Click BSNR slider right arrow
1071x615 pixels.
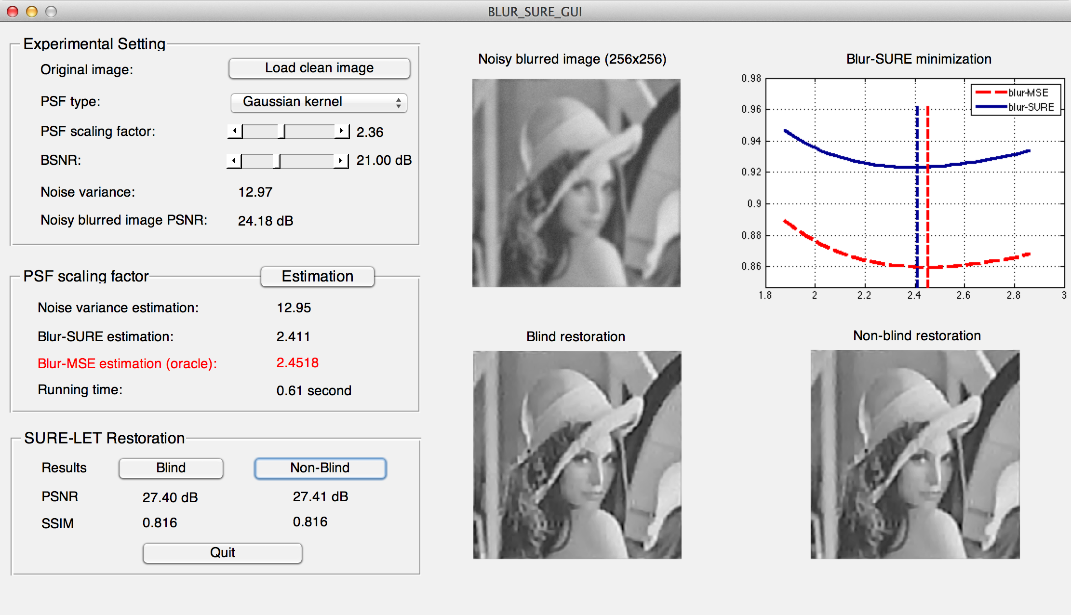point(341,160)
